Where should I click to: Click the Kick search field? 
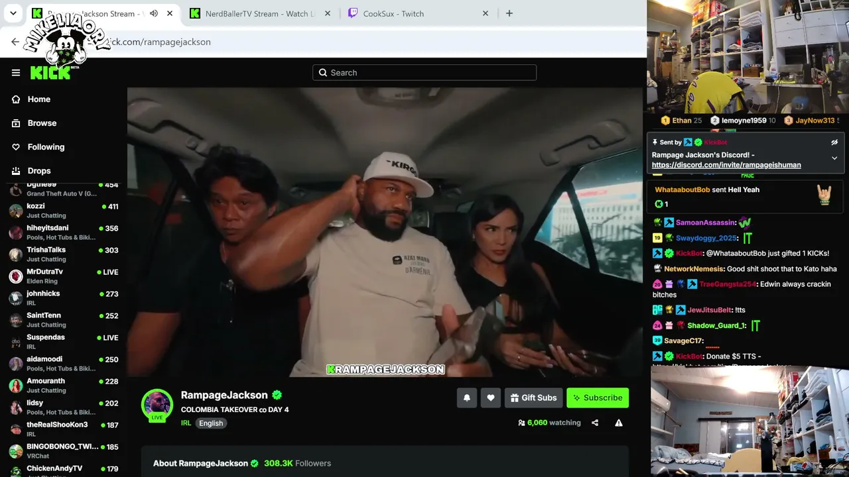[x=424, y=73]
